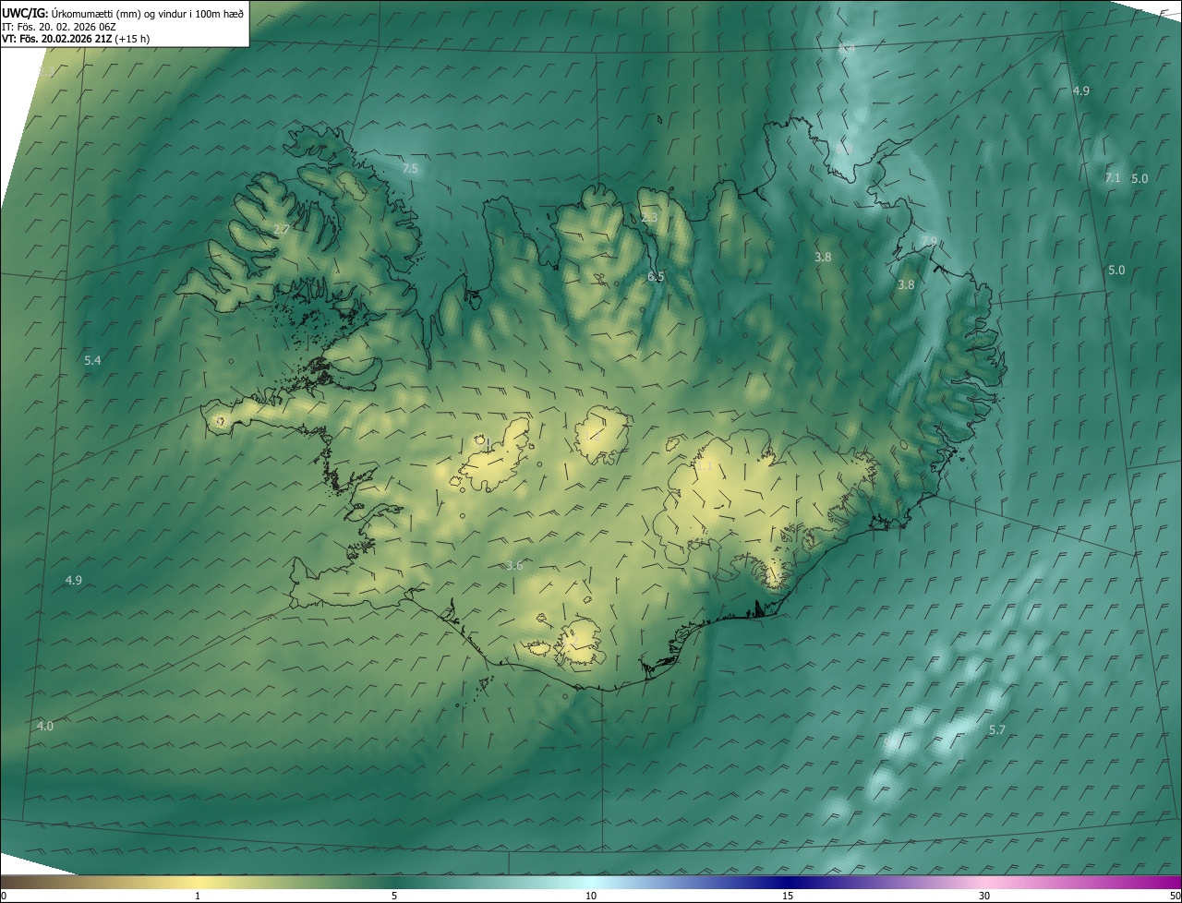This screenshot has height=903, width=1182.
Task: Select the 7.1 value label on the map
Action: (1113, 178)
